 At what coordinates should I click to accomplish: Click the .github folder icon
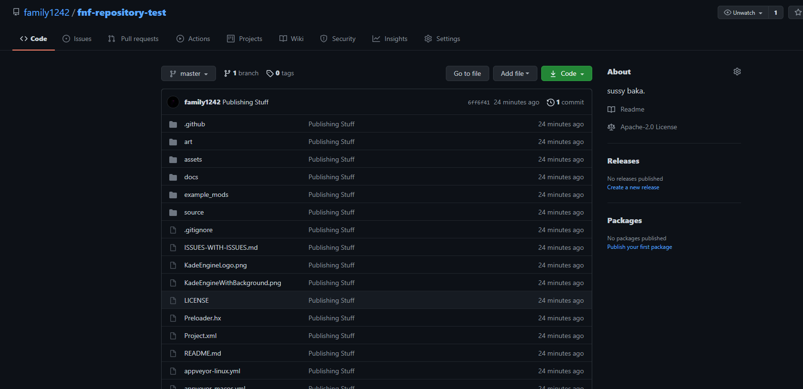tap(173, 124)
